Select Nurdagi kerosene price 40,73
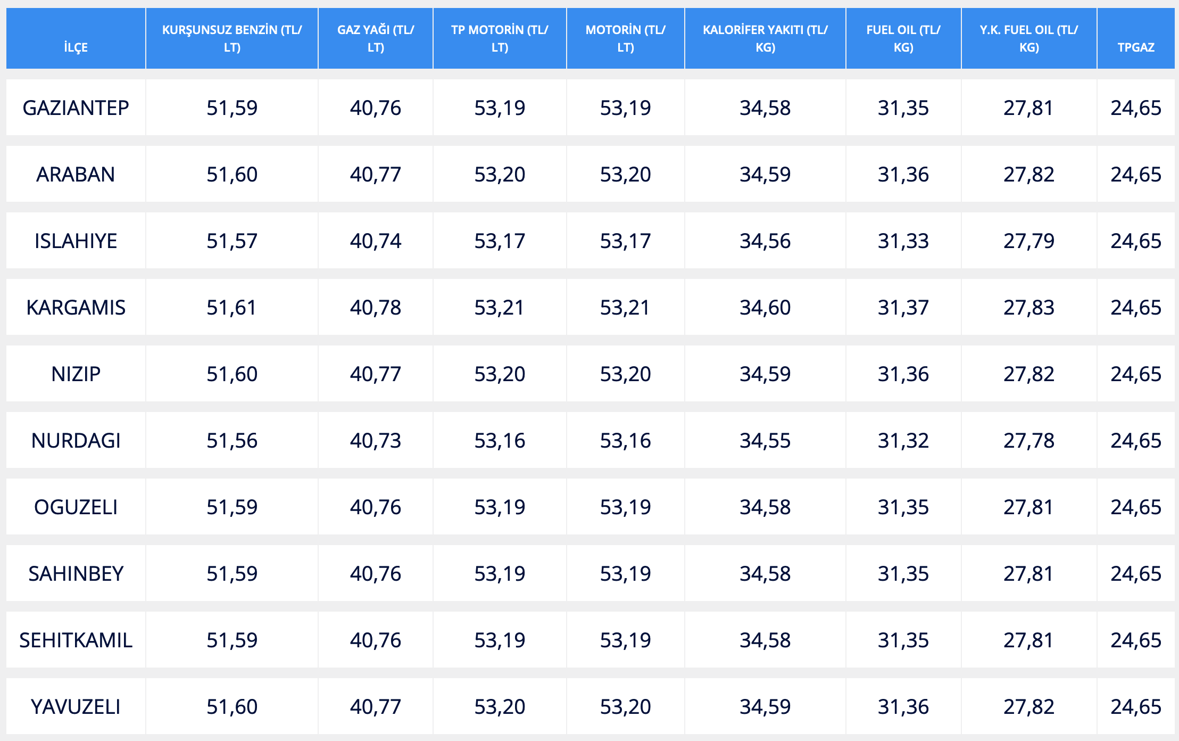 click(x=376, y=441)
